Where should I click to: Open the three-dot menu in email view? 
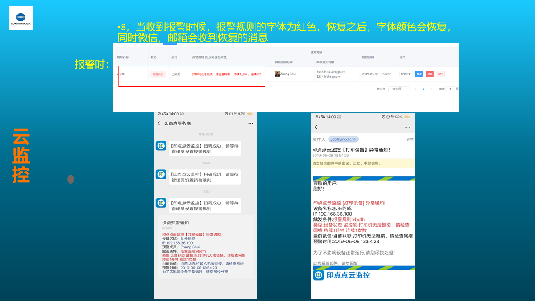pos(408,127)
